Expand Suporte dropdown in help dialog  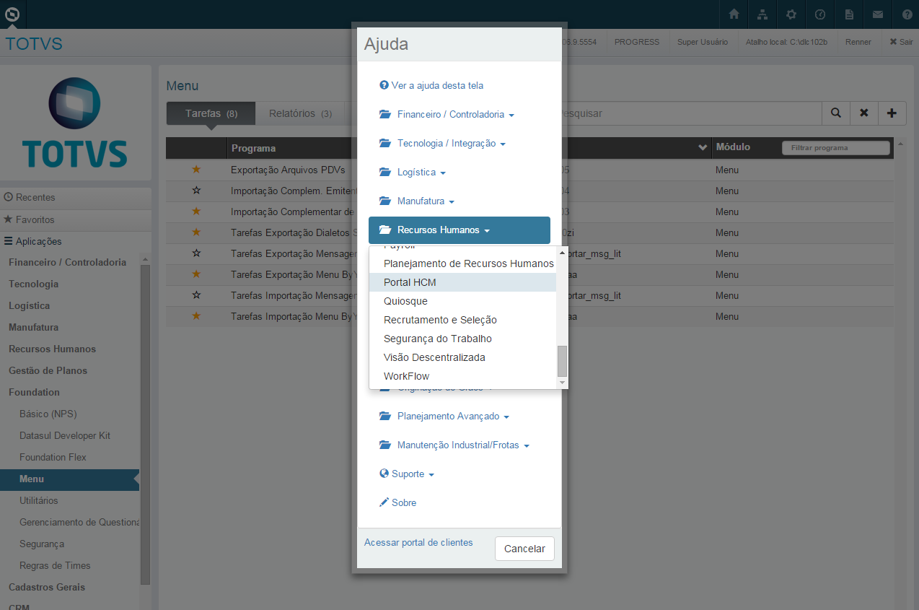(x=407, y=474)
